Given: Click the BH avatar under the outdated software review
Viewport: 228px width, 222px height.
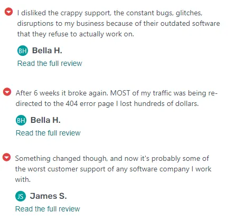Looking at the screenshot, I should (23, 51).
